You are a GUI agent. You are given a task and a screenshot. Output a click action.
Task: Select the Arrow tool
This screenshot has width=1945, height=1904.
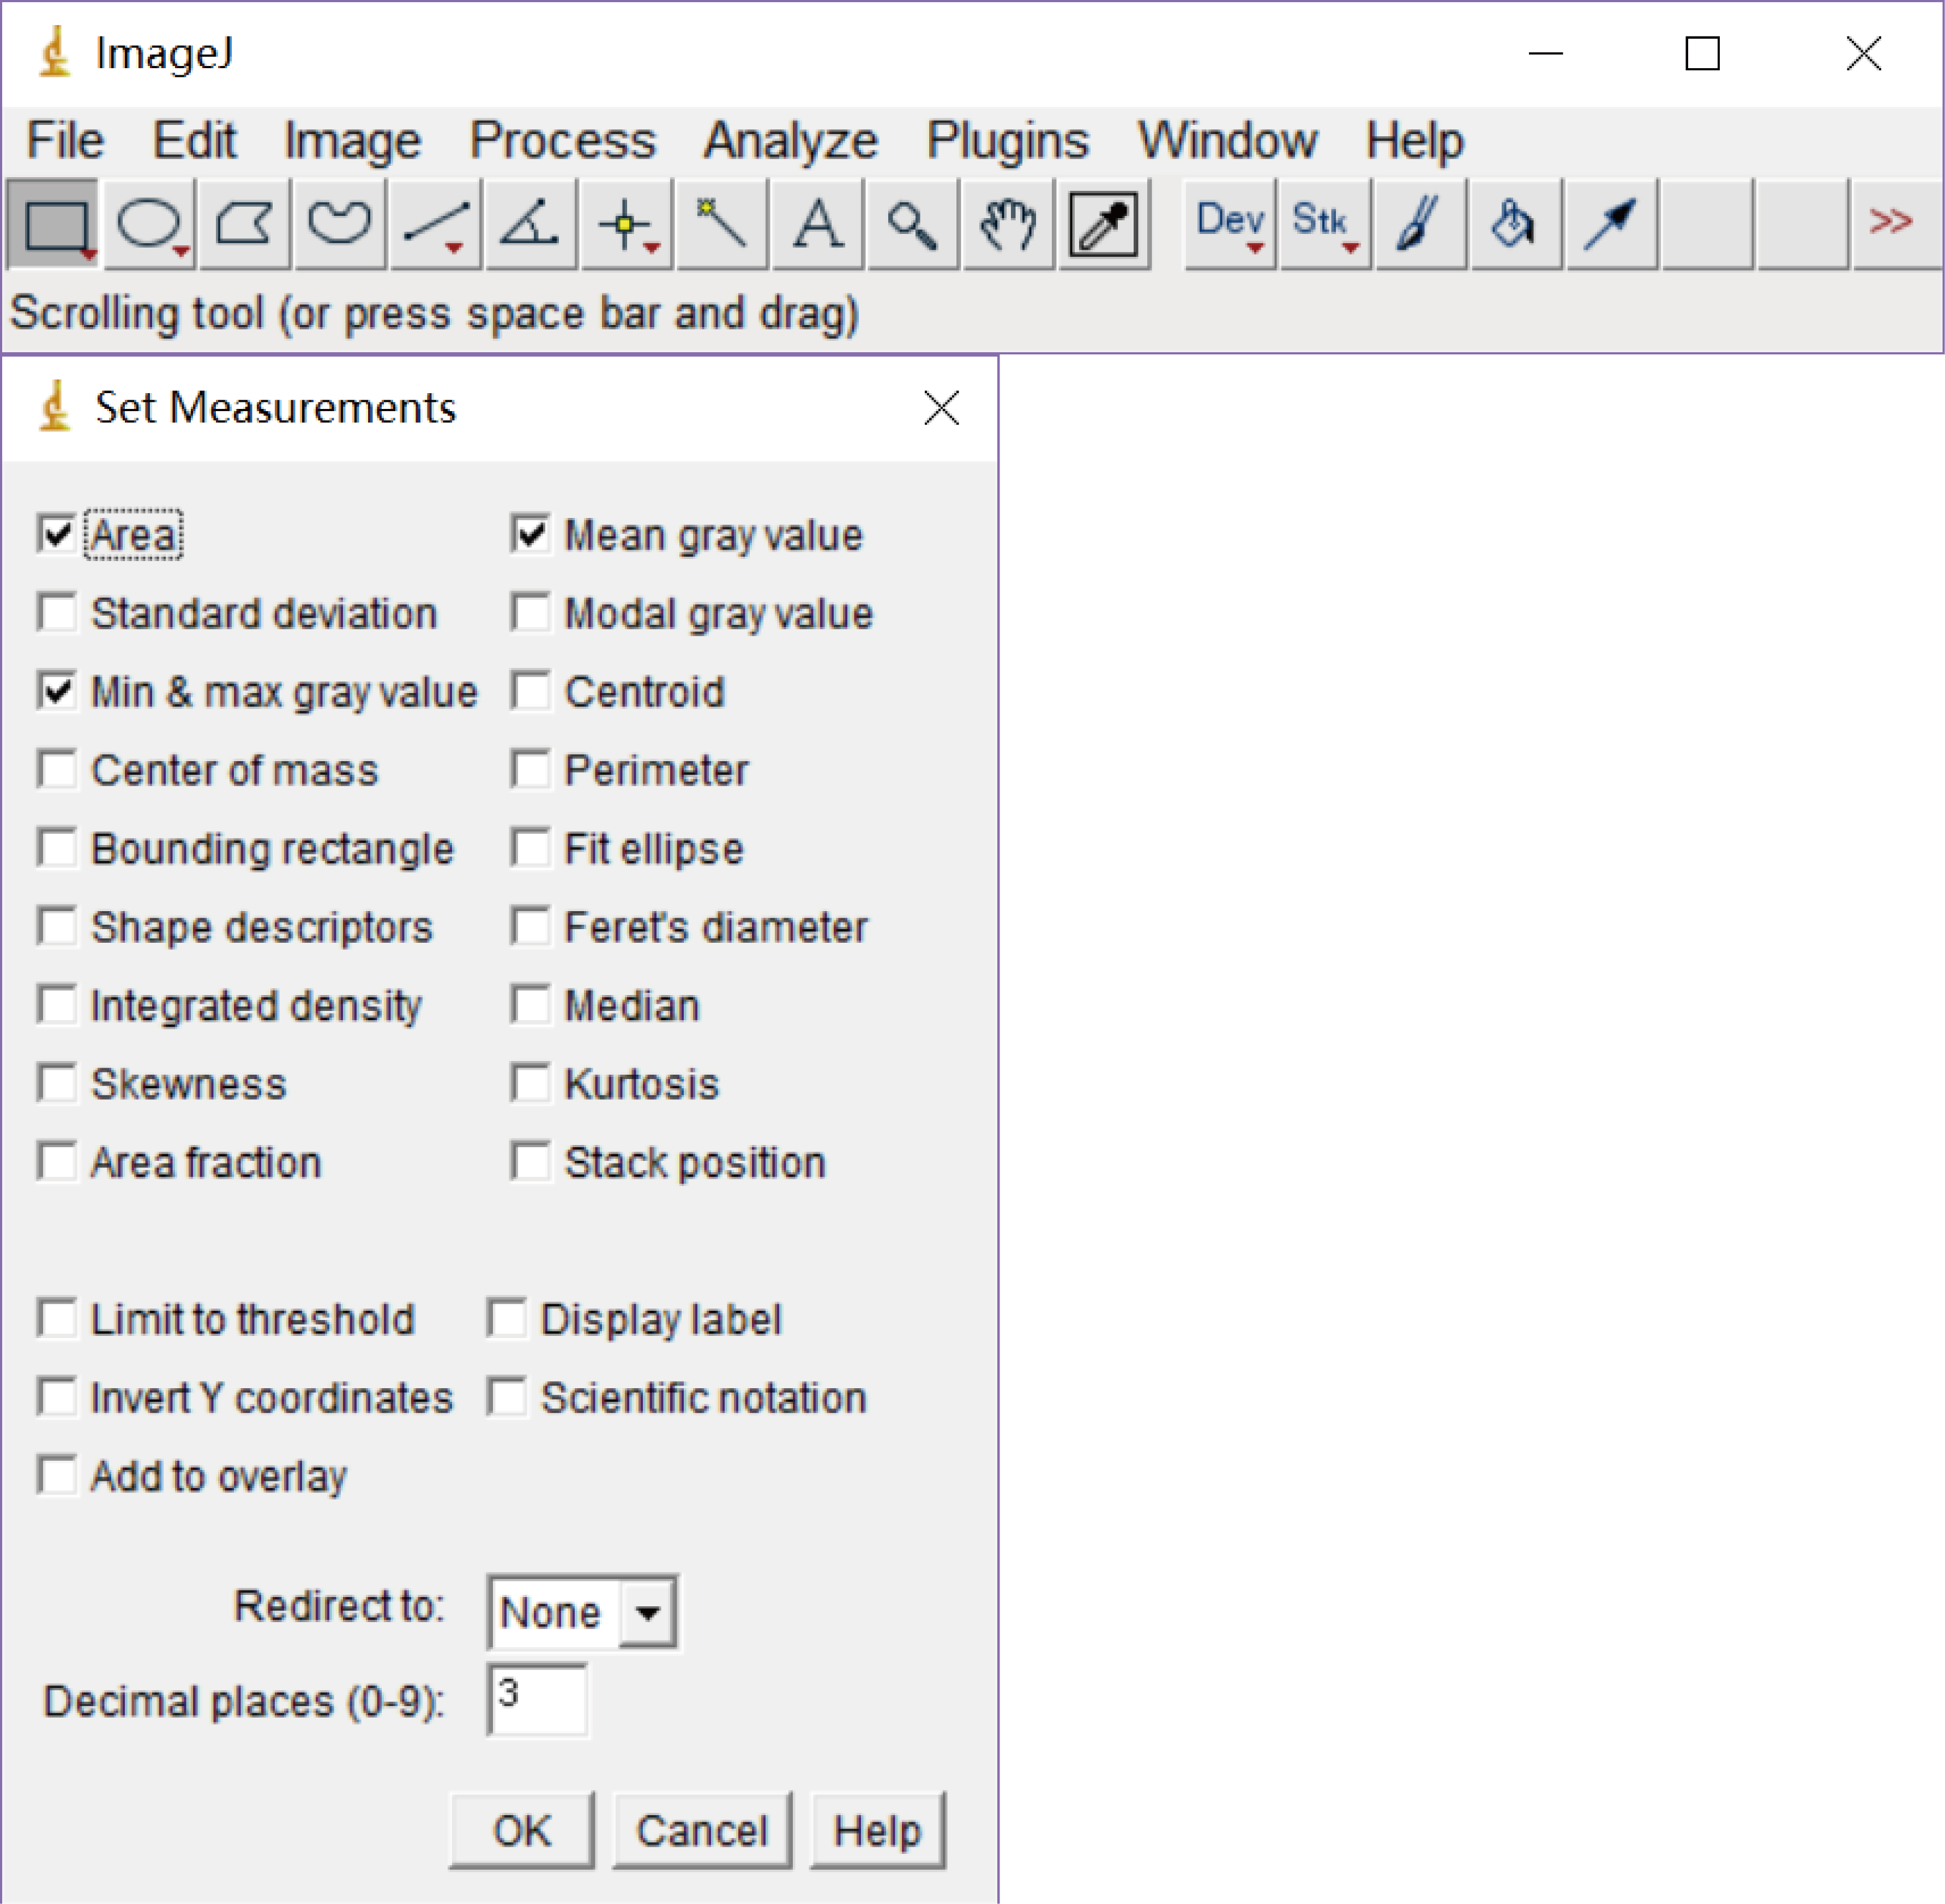(x=1612, y=224)
